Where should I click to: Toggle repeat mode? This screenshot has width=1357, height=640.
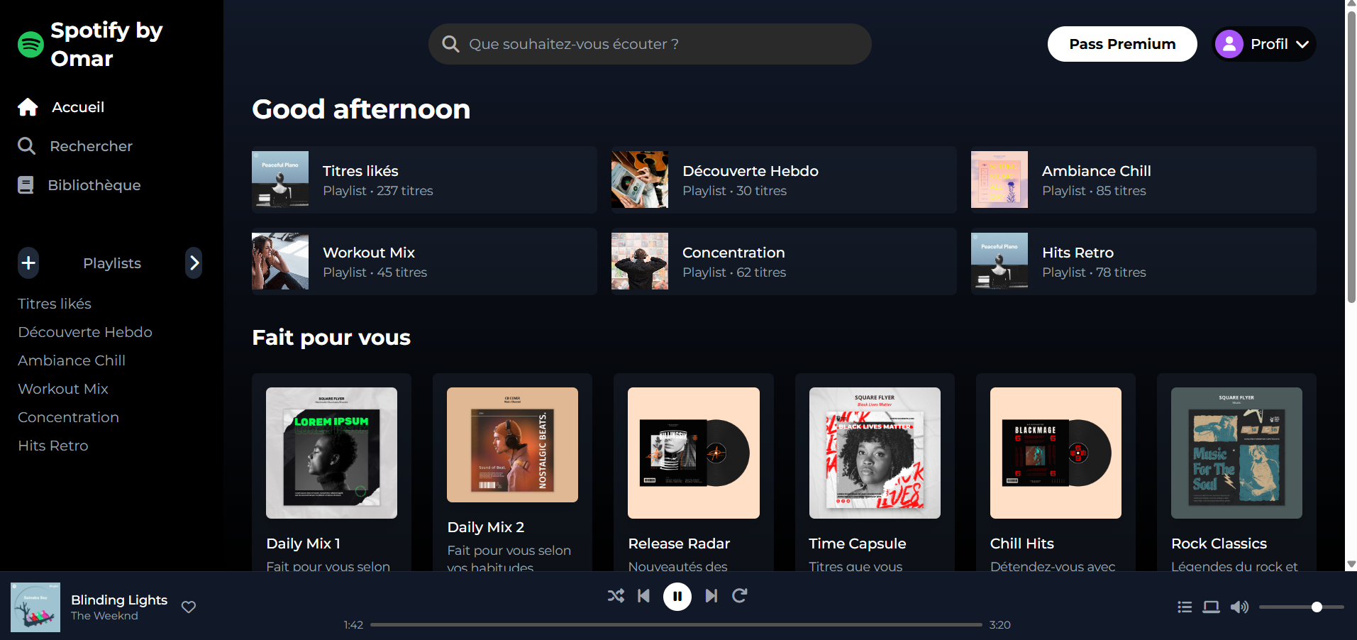[x=739, y=596]
